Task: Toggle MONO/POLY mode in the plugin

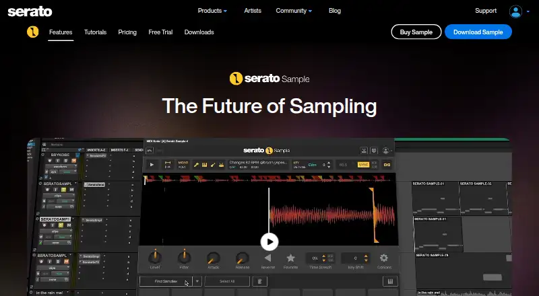Action: pyautogui.click(x=183, y=165)
